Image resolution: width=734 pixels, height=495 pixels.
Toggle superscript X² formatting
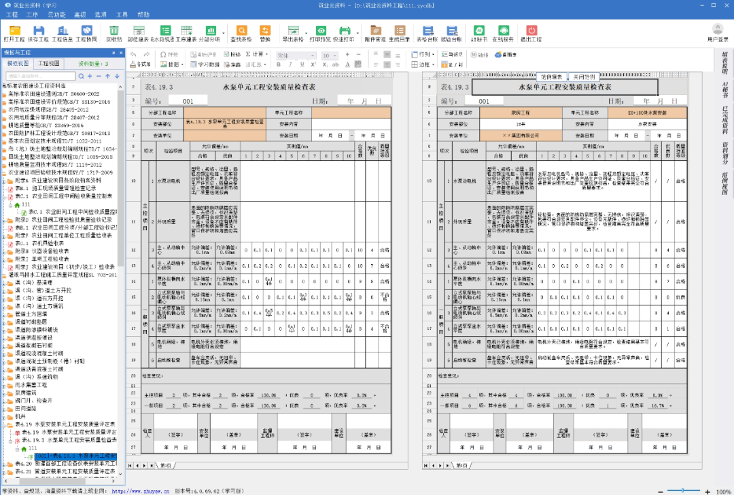pyautogui.click(x=313, y=65)
